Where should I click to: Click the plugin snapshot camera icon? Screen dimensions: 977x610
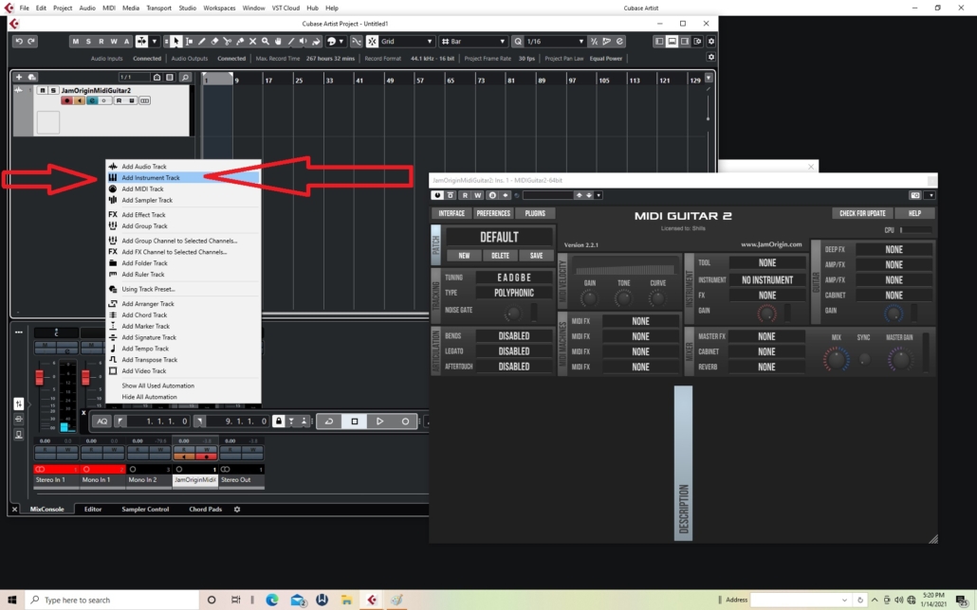(914, 195)
